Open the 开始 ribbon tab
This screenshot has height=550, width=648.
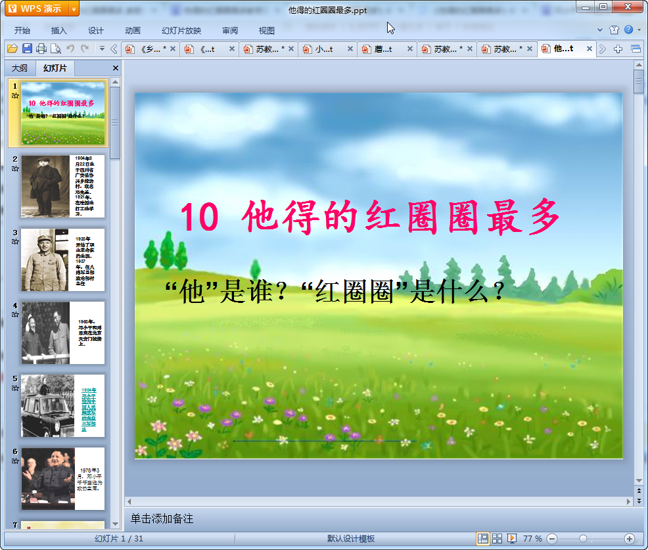pyautogui.click(x=22, y=30)
